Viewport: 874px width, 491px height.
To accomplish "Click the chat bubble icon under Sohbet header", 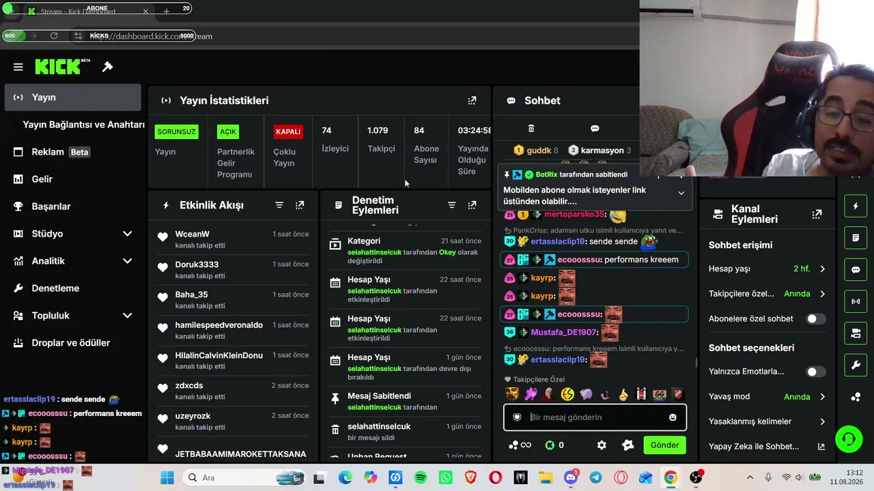I will point(595,128).
